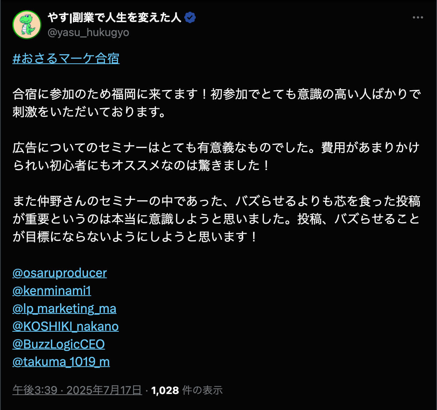The height and width of the screenshot is (410, 437).
Task: Open the three-dot more options menu
Action: pyautogui.click(x=417, y=17)
